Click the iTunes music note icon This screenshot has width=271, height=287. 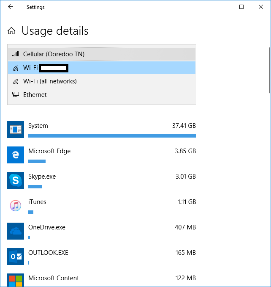(16, 206)
